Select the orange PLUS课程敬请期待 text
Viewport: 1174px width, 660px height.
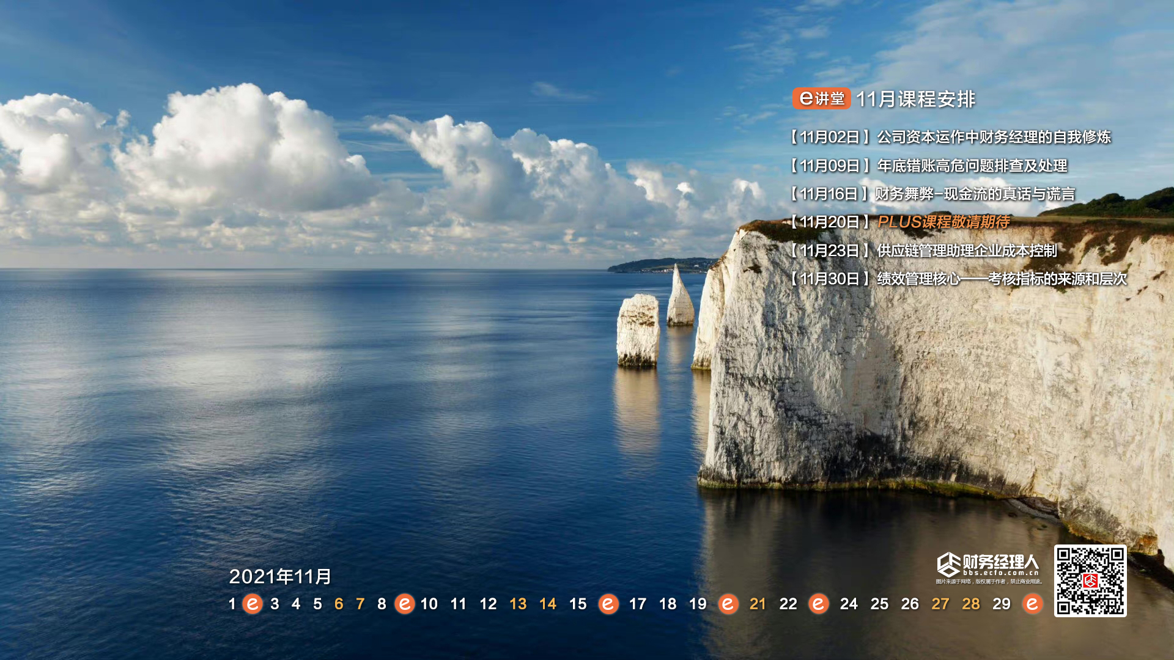click(x=944, y=222)
